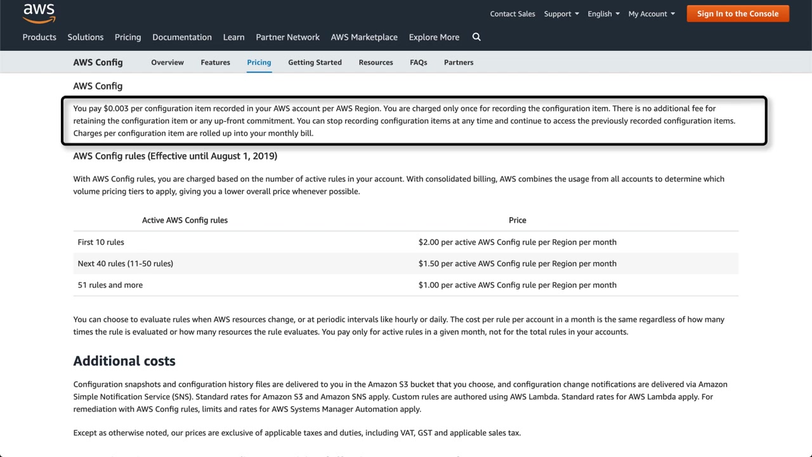Open the Getting Started tab

[315, 62]
